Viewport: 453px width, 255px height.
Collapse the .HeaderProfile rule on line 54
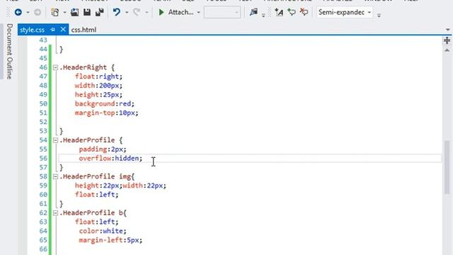pos(55,140)
